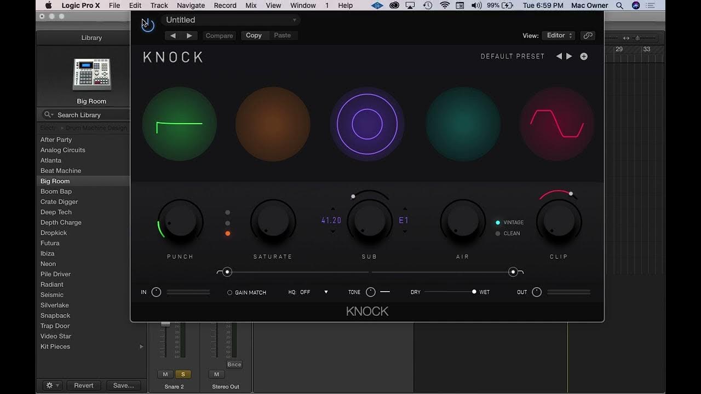Click the Revert button in Library
The height and width of the screenshot is (394, 701).
84,385
